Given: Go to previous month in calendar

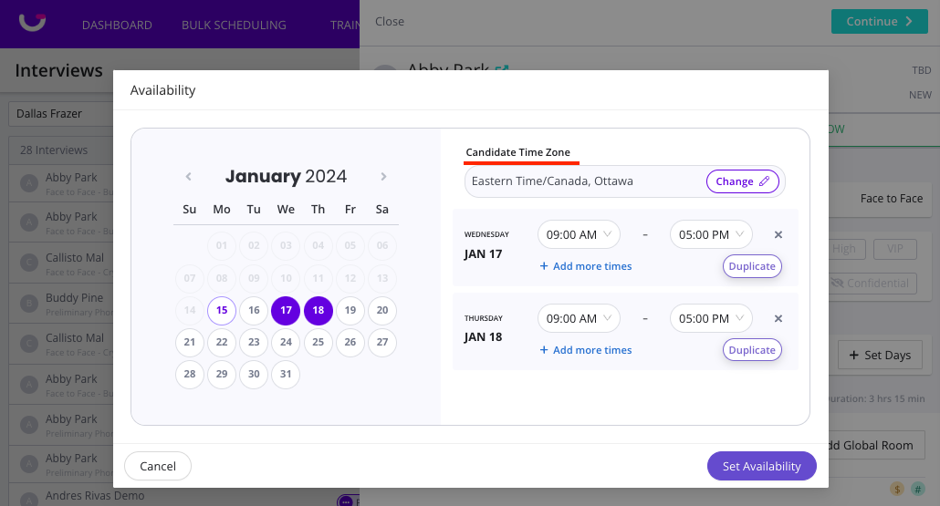Looking at the screenshot, I should [x=188, y=177].
